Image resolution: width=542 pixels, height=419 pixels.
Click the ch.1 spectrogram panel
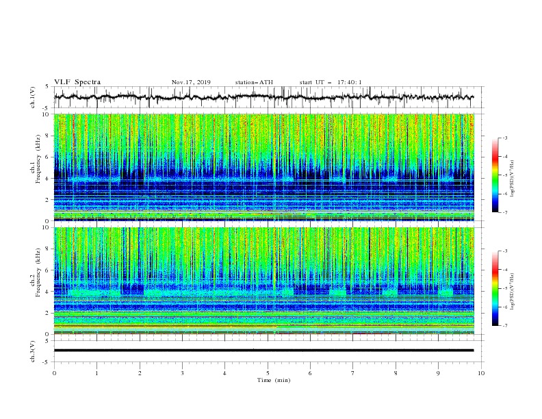(x=263, y=167)
